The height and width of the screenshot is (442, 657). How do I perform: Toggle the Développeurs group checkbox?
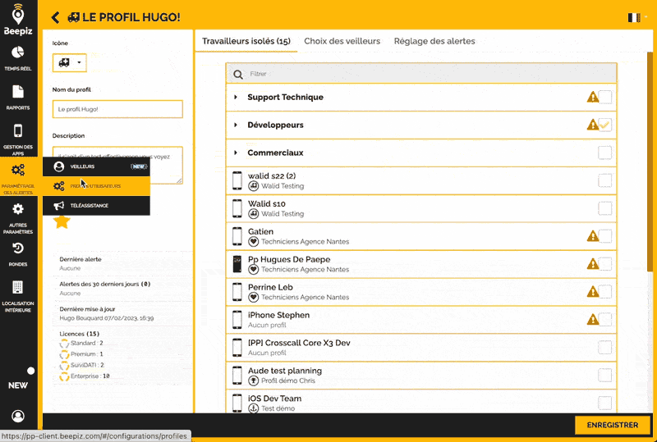click(604, 125)
